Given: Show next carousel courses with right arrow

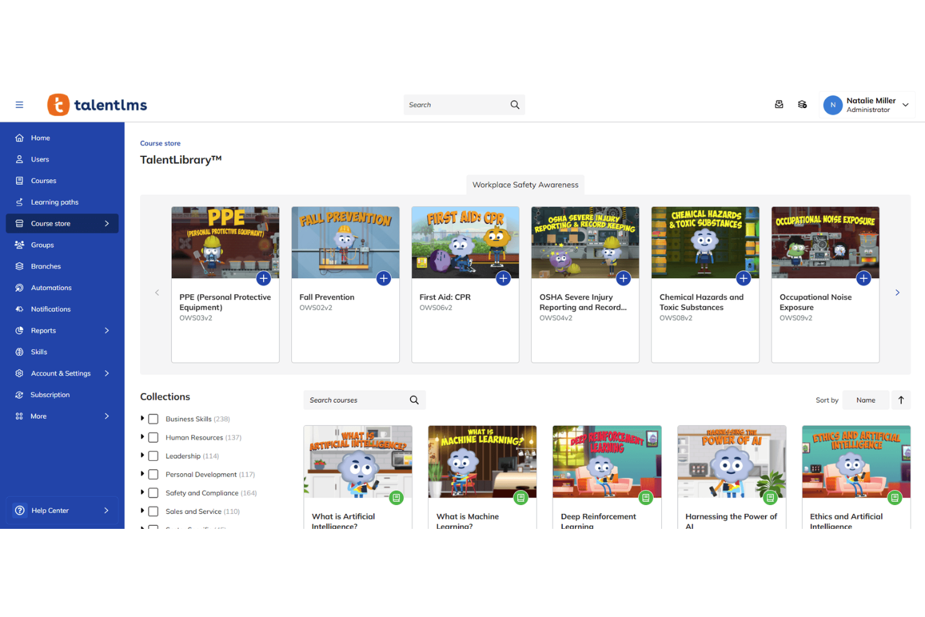Looking at the screenshot, I should coord(897,293).
